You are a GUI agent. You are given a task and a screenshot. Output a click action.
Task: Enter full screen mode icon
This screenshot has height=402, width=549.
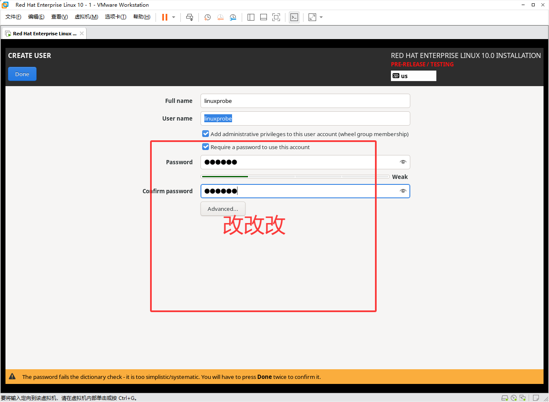click(276, 17)
